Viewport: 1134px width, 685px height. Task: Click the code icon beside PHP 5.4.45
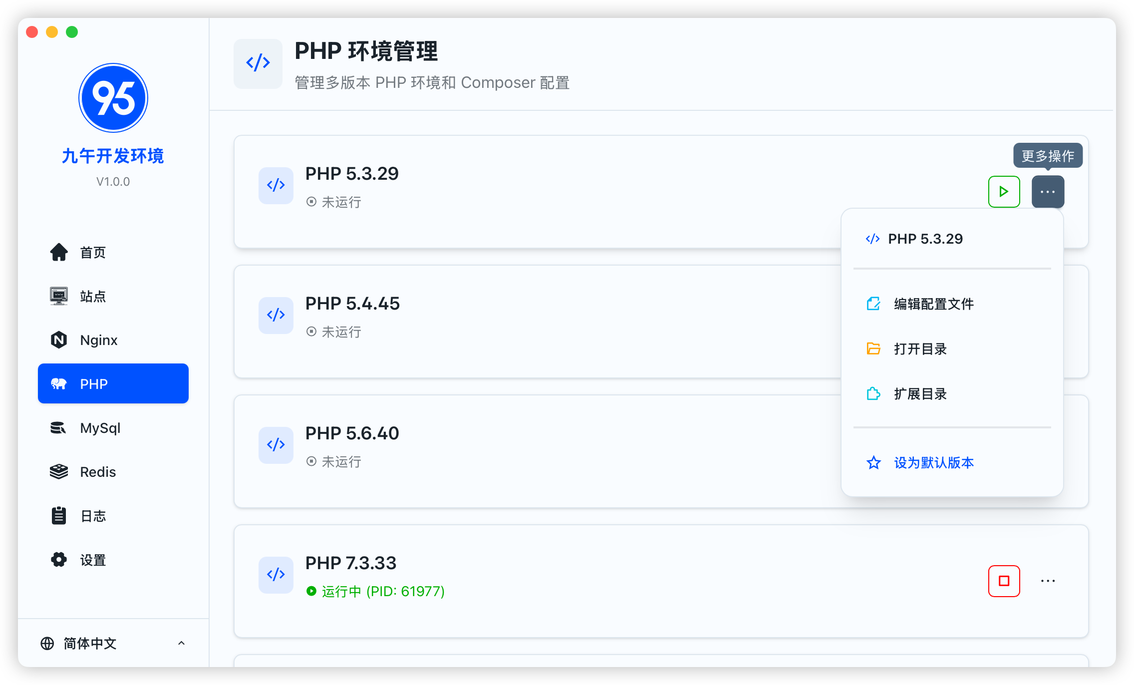pyautogui.click(x=276, y=315)
